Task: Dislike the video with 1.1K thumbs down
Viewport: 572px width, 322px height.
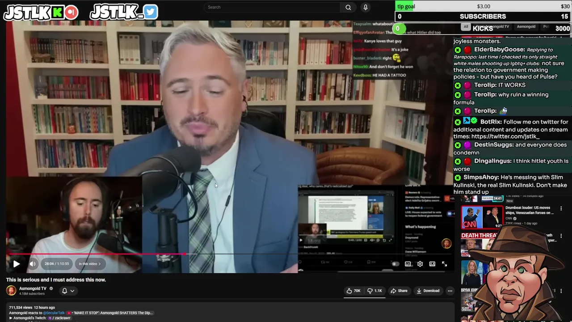Action: [x=374, y=291]
